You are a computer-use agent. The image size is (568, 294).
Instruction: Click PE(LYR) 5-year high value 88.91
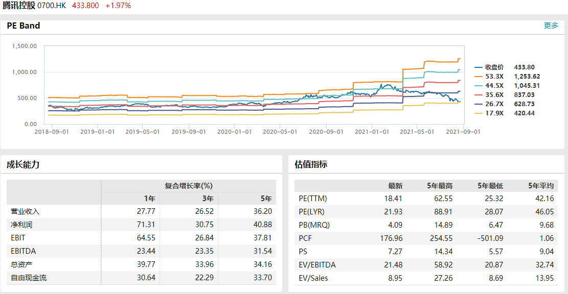pos(443,212)
